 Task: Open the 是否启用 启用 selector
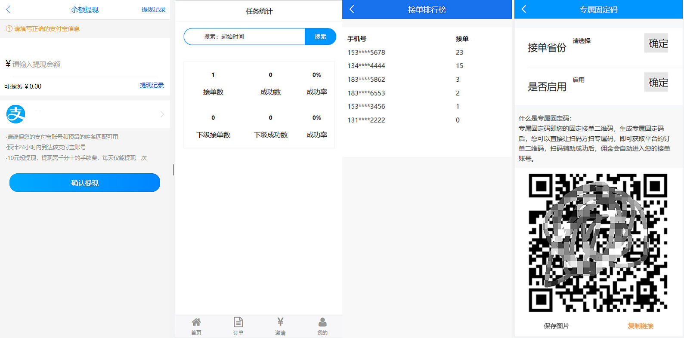(x=579, y=80)
